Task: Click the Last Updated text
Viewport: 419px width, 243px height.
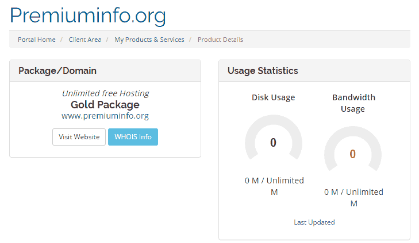Action: tap(314, 222)
